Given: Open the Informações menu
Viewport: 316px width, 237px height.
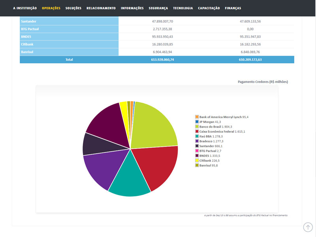Looking at the screenshot, I should [132, 8].
